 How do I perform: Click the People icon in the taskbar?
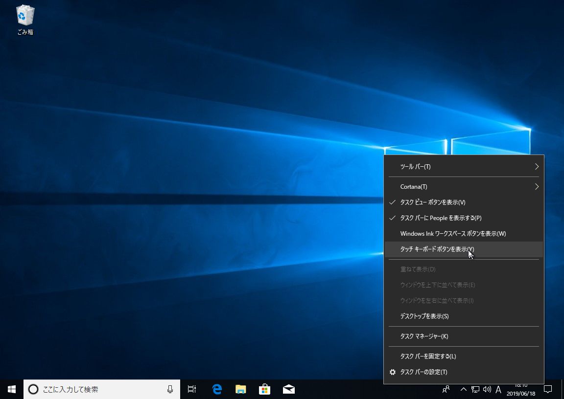click(446, 389)
